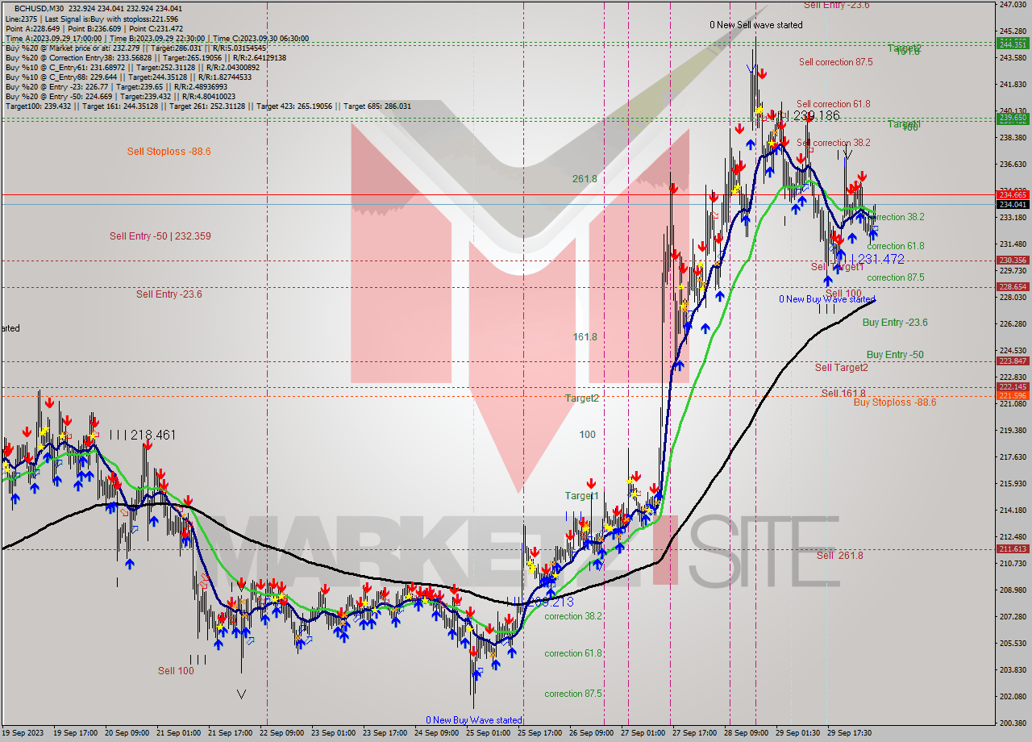Screen dimensions: 1032x742
Task: Click the 'Buy %20 @ Correction Entry38' line
Action: click(x=145, y=57)
